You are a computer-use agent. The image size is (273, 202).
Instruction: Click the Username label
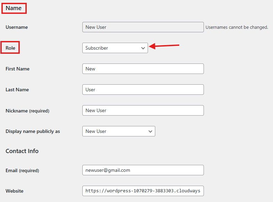click(x=17, y=27)
